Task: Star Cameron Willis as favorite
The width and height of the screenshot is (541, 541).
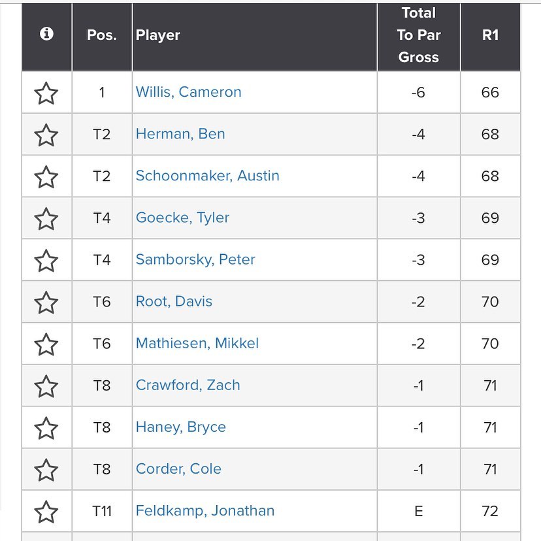Action: pos(46,93)
